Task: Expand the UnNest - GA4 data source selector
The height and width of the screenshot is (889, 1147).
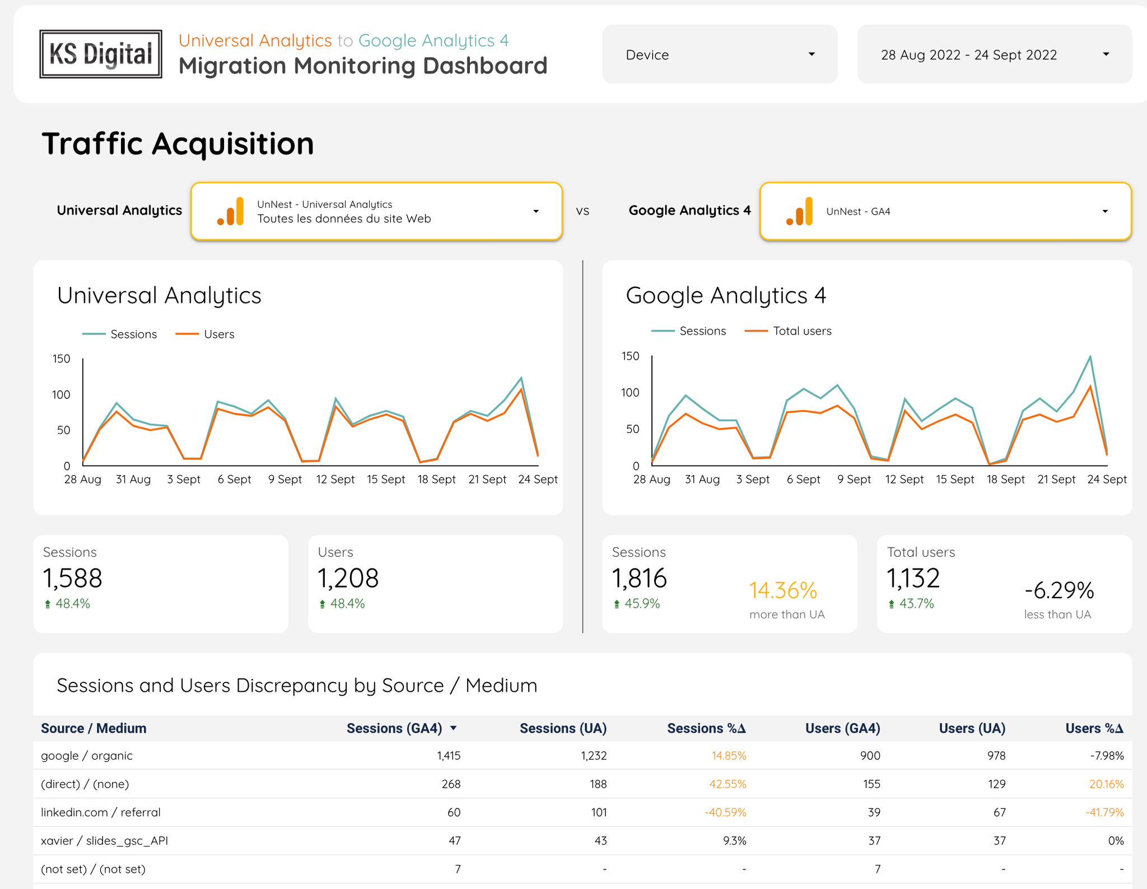Action: coord(945,211)
